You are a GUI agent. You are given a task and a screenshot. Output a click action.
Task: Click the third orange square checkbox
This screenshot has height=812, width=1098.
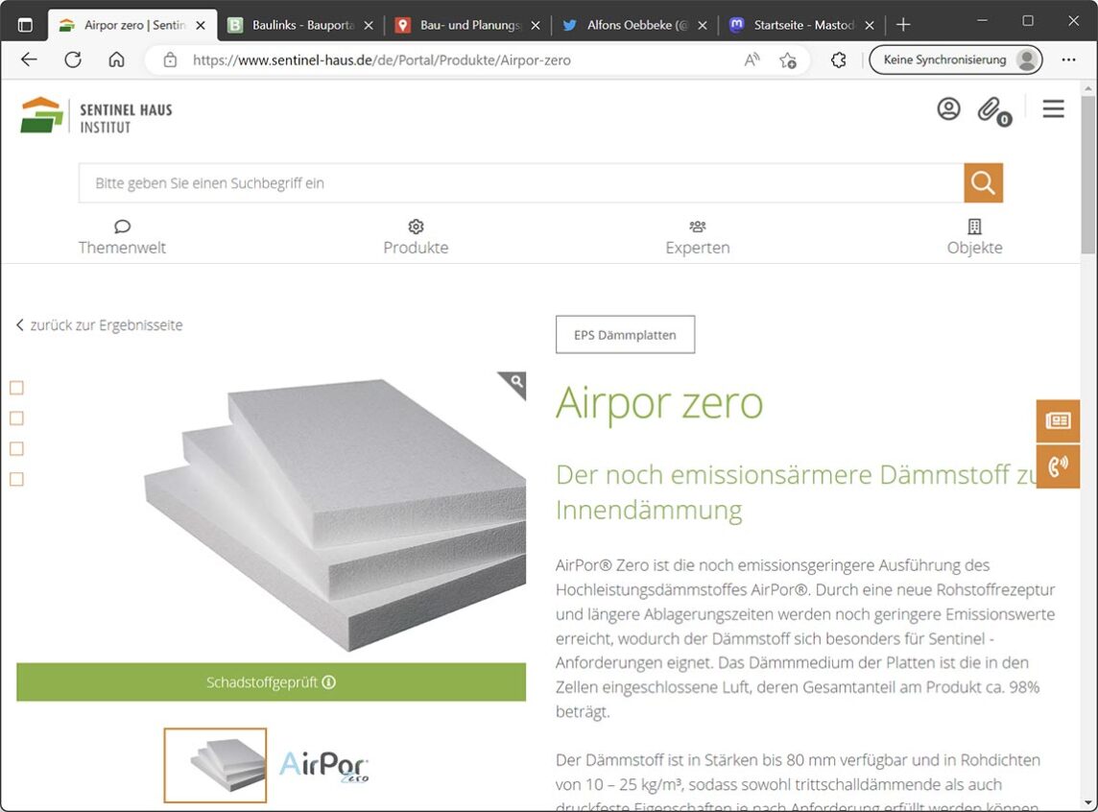pos(17,448)
